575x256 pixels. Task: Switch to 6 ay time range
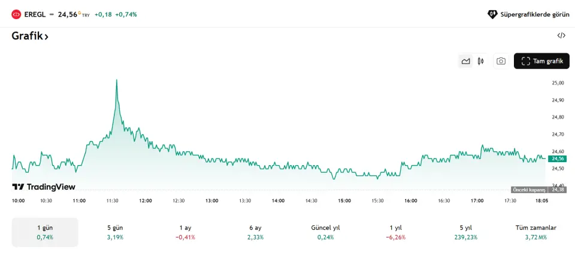[x=255, y=232]
